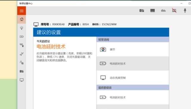Screen dimensions: 191x109
Task: Open the light bulb sidebar icon
Action: point(22,28)
